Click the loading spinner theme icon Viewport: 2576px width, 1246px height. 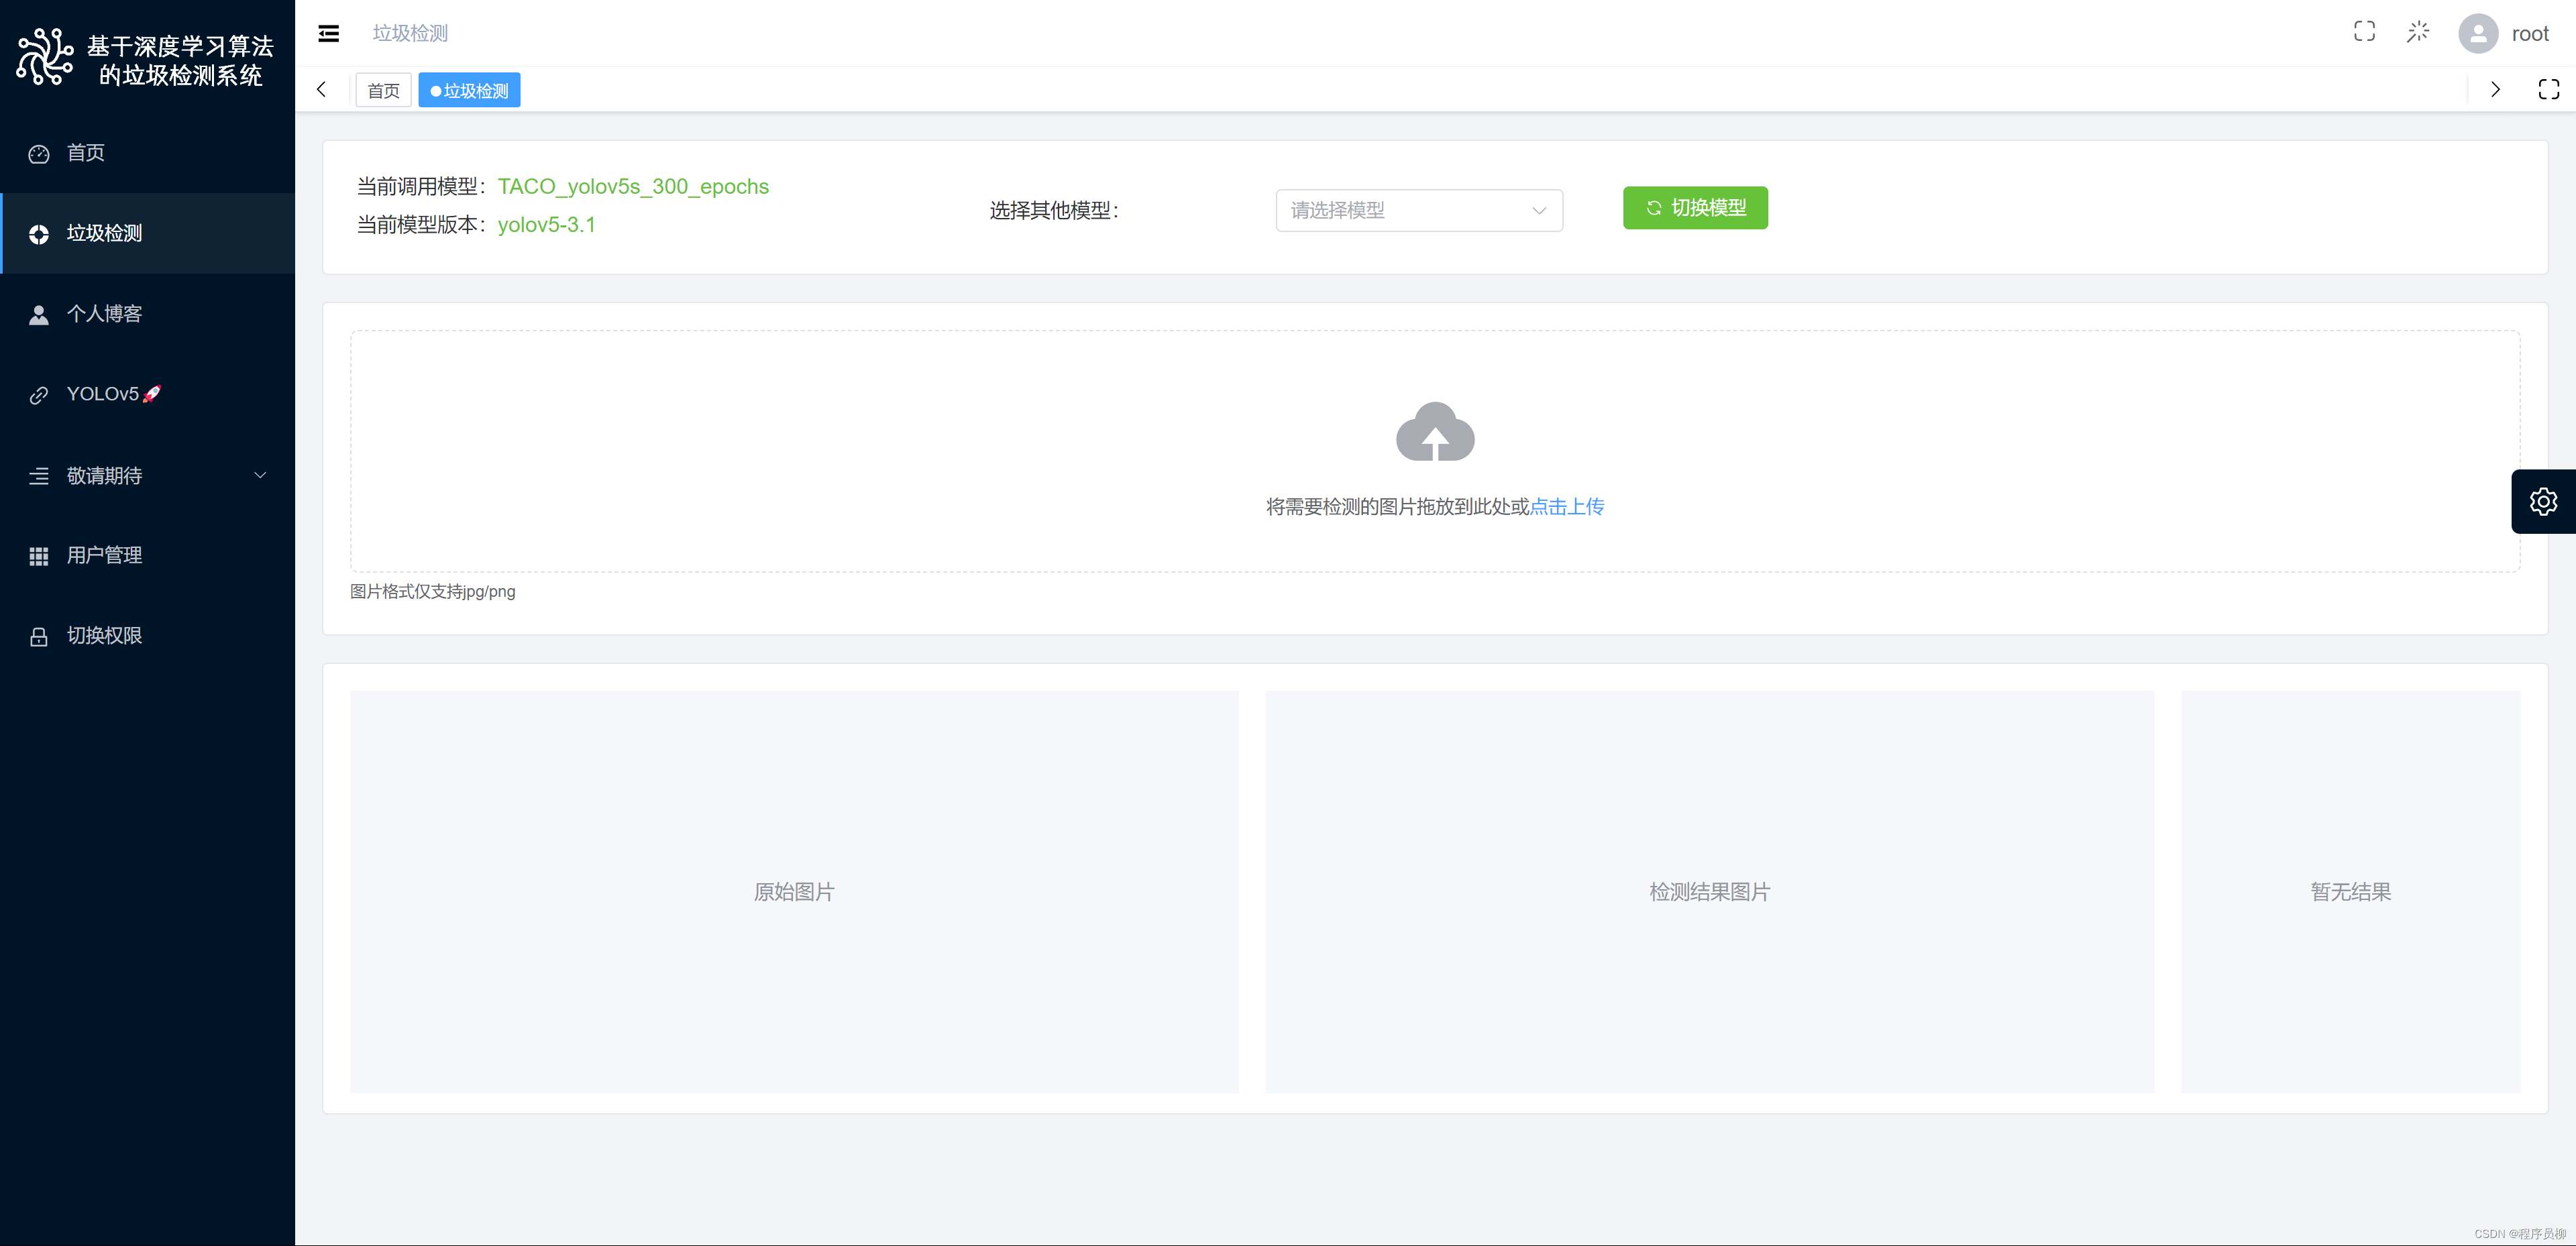pyautogui.click(x=2418, y=32)
